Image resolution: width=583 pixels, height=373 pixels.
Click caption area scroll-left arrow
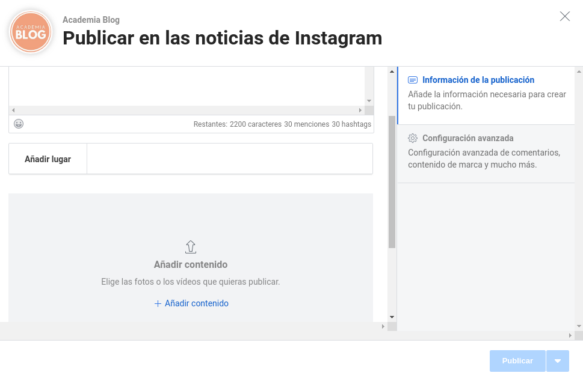(x=13, y=111)
